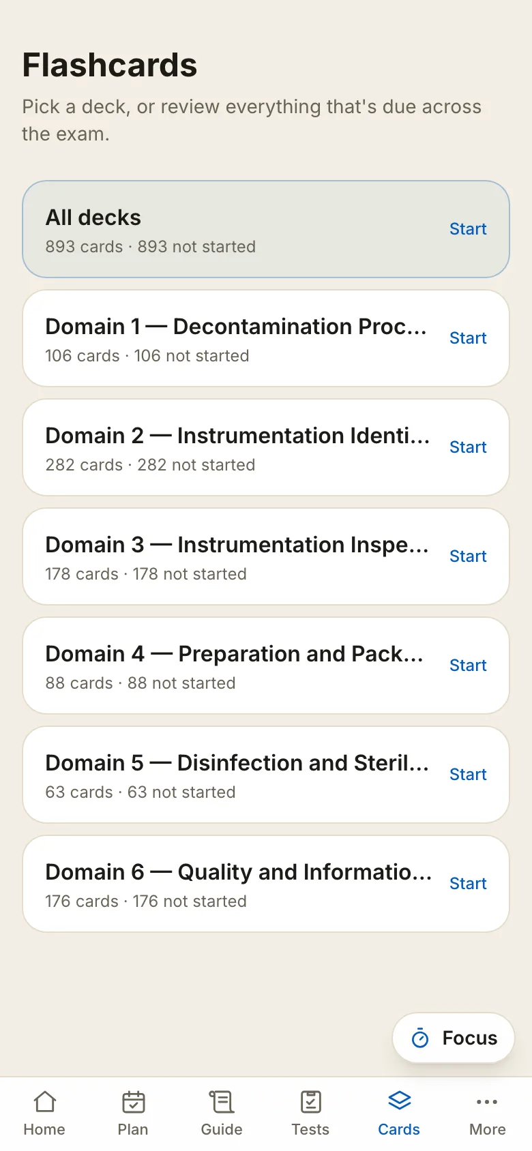This screenshot has width=532, height=1151.
Task: Start reviewing All decks
Action: tap(468, 229)
